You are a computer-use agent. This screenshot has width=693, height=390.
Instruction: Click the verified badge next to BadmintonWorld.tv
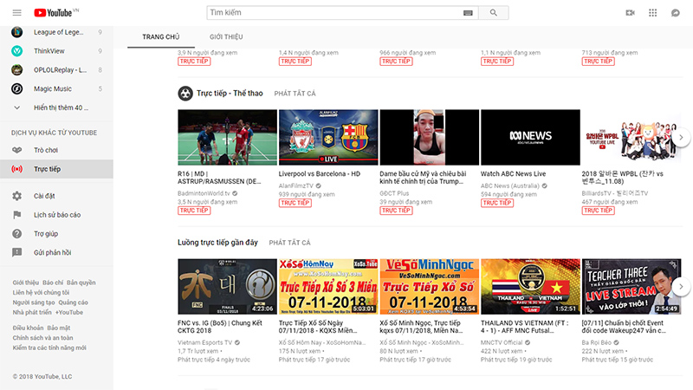click(235, 193)
